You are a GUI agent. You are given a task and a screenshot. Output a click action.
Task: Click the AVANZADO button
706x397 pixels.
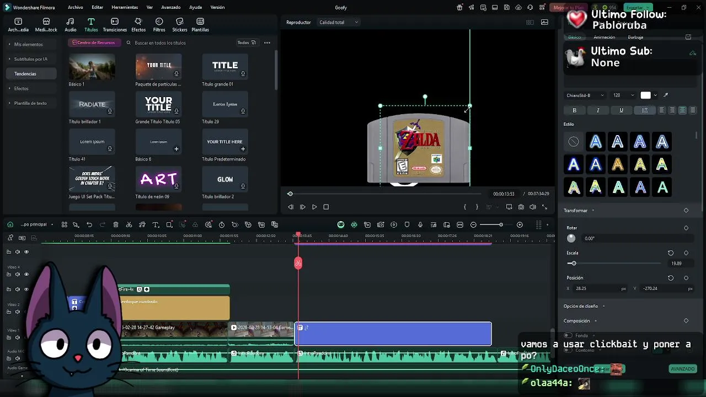click(682, 369)
